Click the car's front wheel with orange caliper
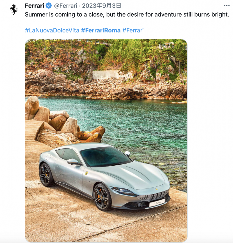This screenshot has height=243, width=233. 102,197
